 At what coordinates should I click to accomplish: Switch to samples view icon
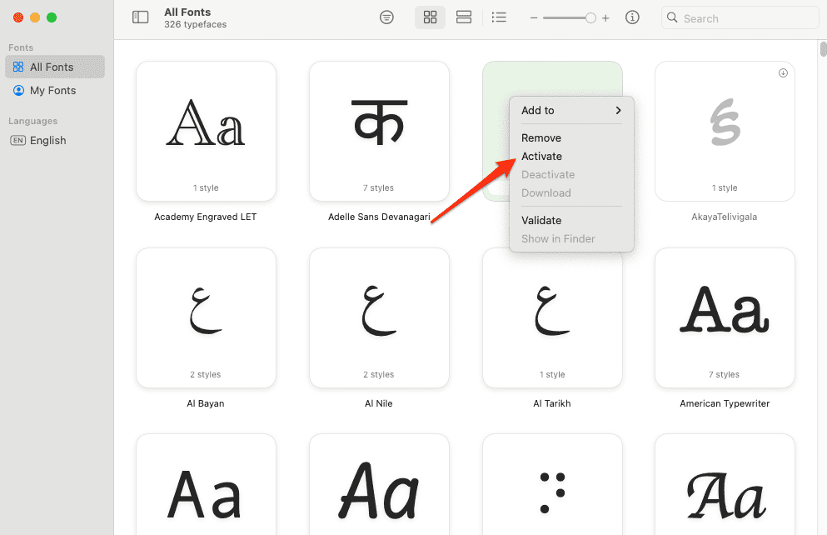point(464,17)
